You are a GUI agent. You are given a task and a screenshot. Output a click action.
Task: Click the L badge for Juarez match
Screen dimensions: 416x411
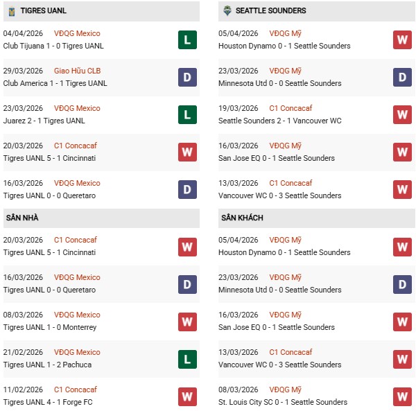[187, 114]
